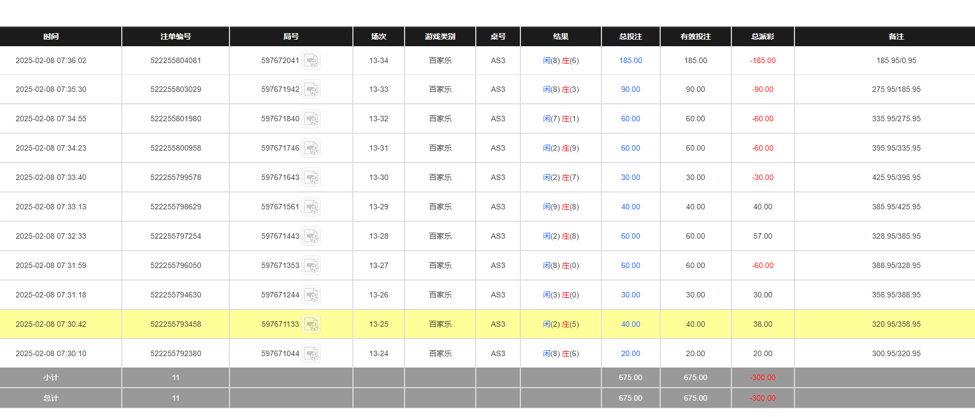This screenshot has width=975, height=417.
Task: Open total bet 60.00 for bet 522255801980
Action: click(x=631, y=119)
